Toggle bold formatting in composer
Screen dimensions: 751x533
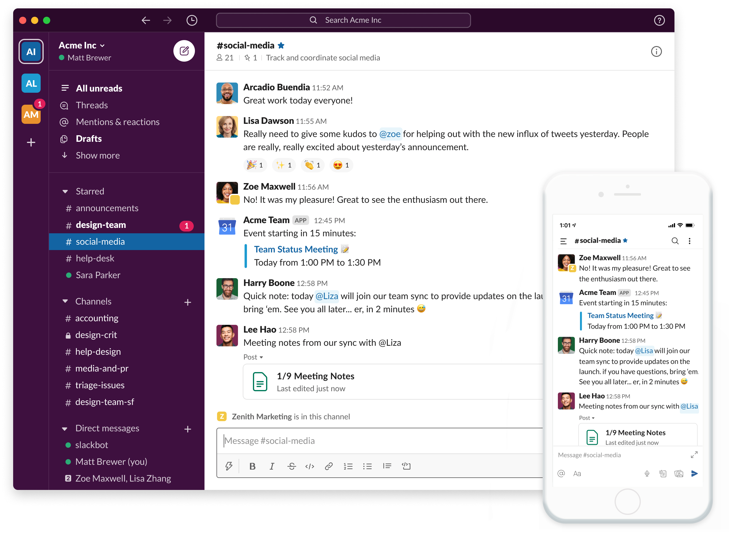(252, 466)
